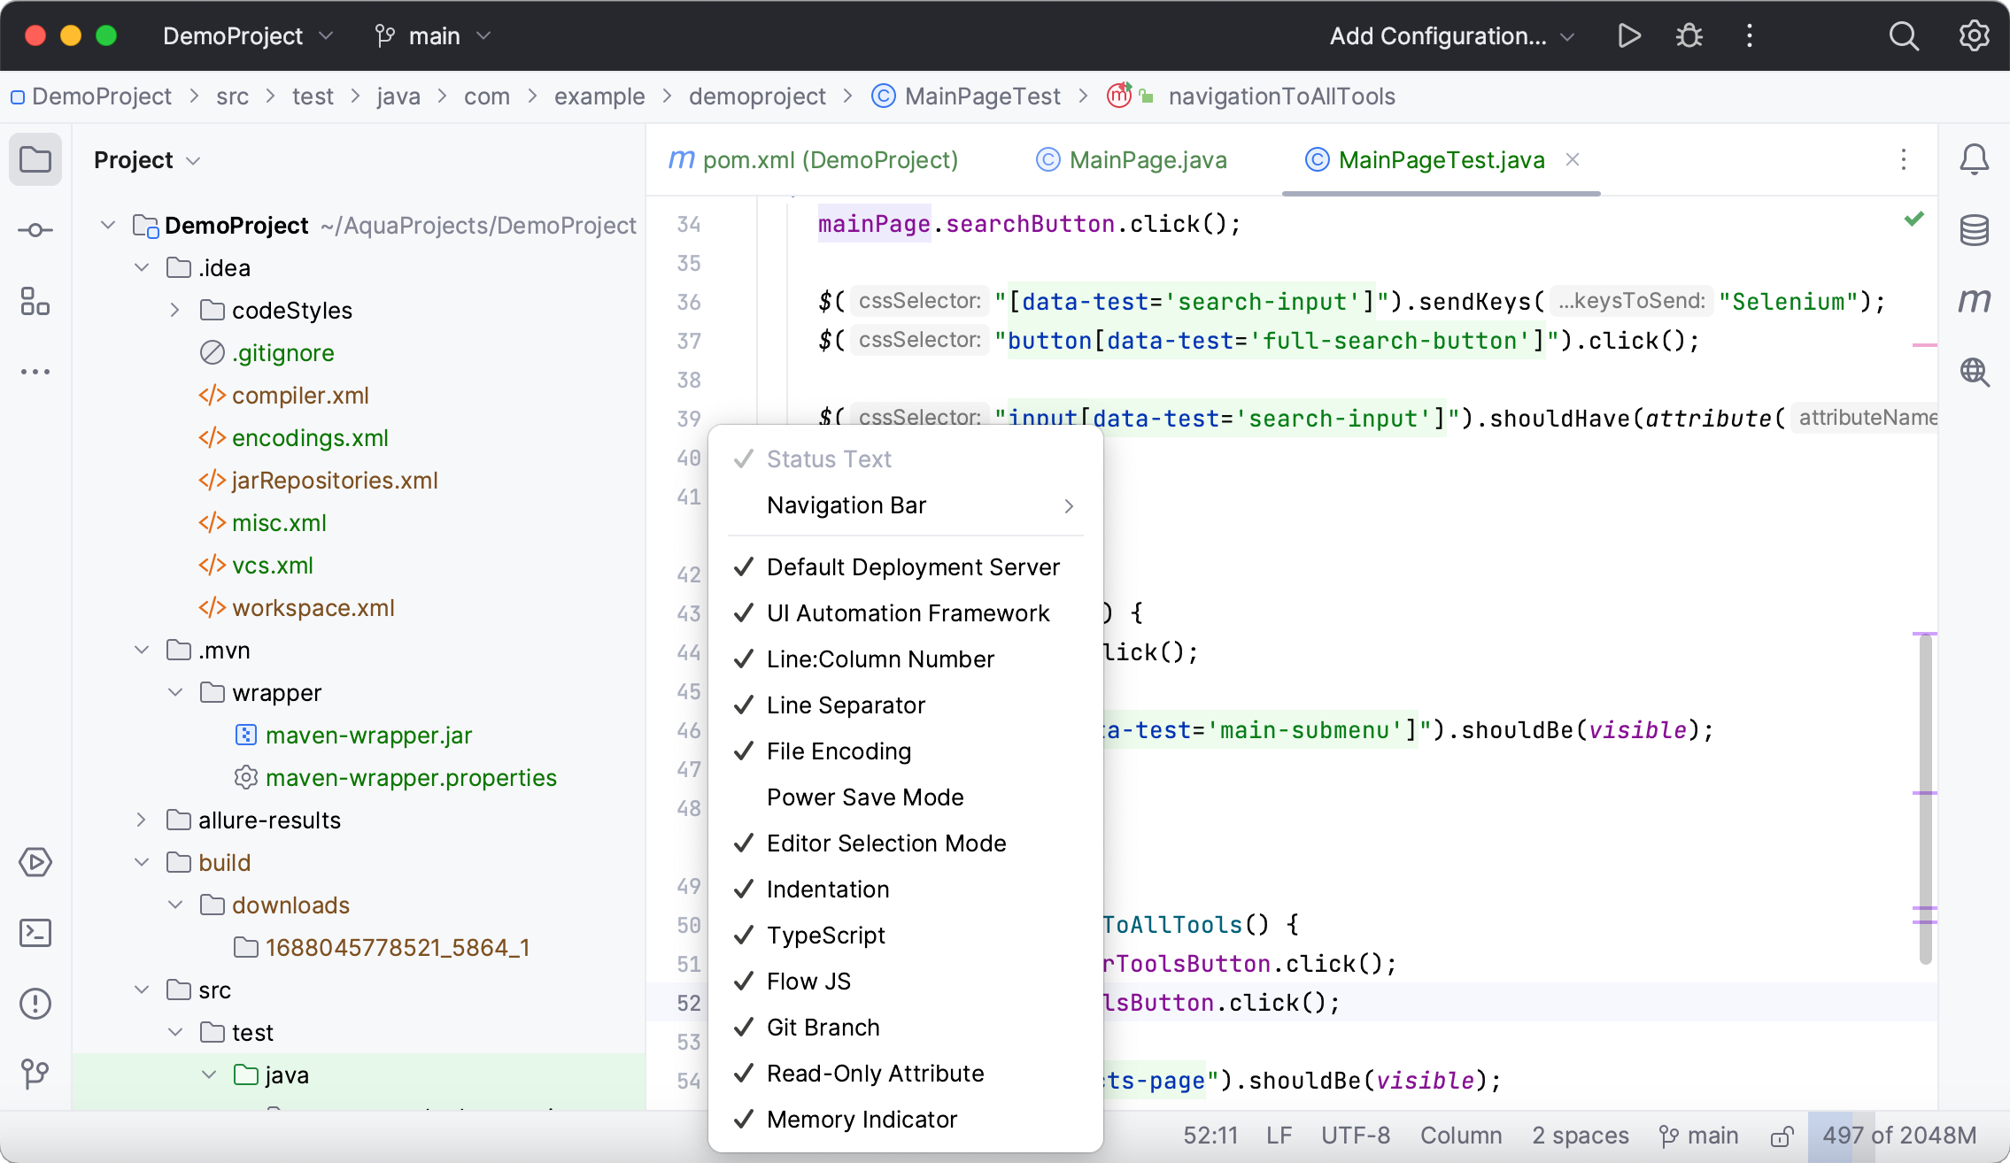The image size is (2010, 1163).
Task: Click MainPageTest in the breadcrumb bar
Action: tap(981, 96)
